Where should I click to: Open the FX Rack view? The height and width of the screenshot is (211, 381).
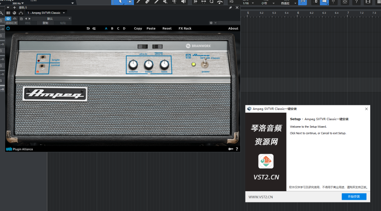tap(185, 28)
